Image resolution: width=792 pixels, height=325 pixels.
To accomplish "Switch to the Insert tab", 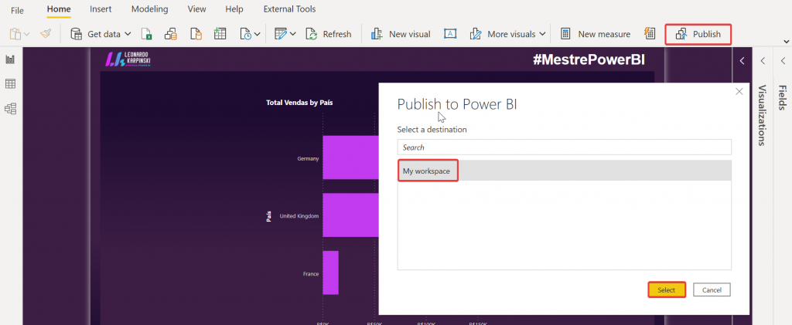I will click(101, 9).
